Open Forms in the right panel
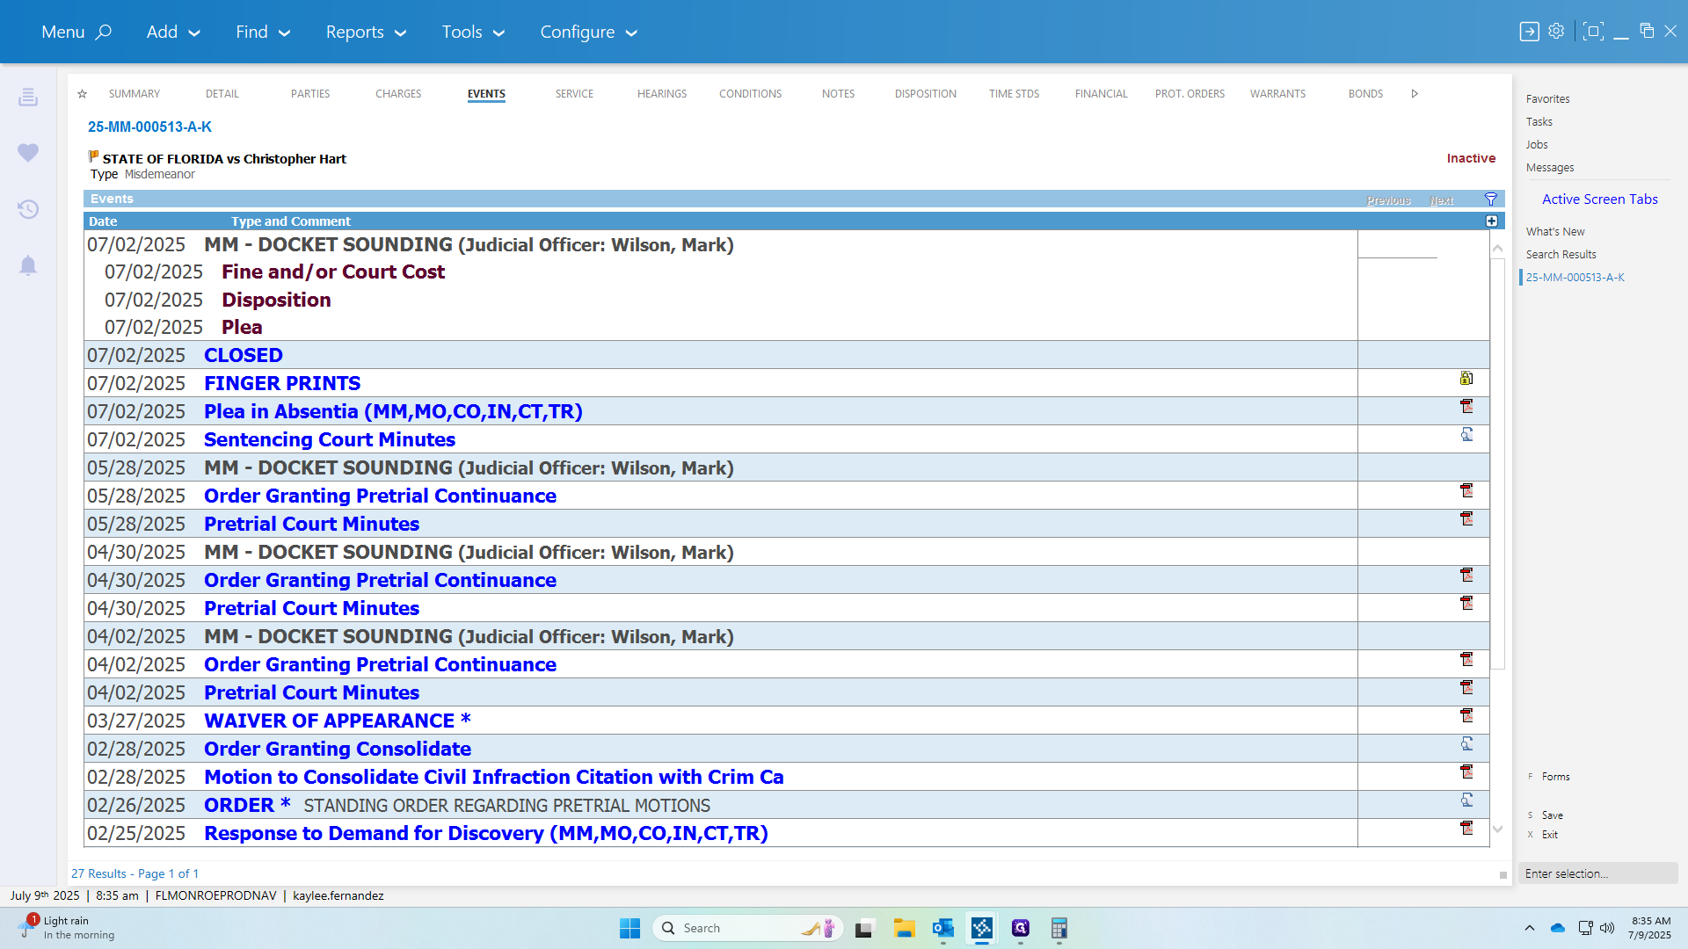Image resolution: width=1688 pixels, height=949 pixels. point(1555,777)
